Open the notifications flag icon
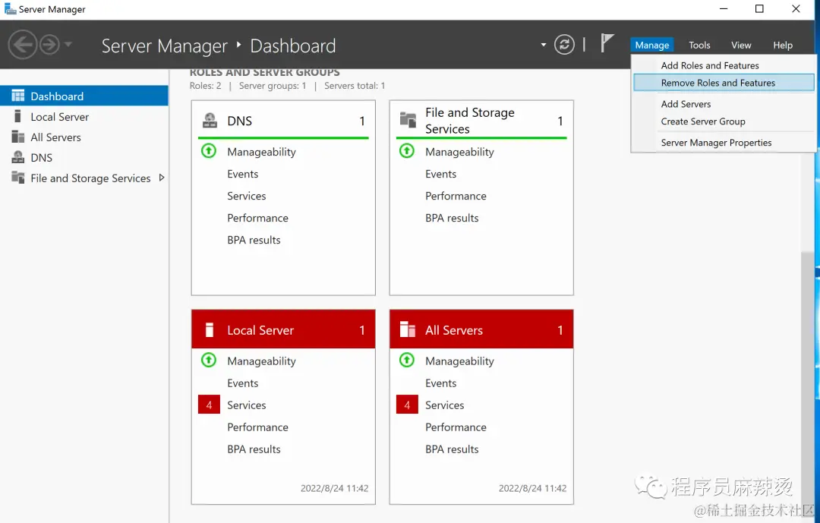Image resolution: width=820 pixels, height=523 pixels. (x=607, y=43)
